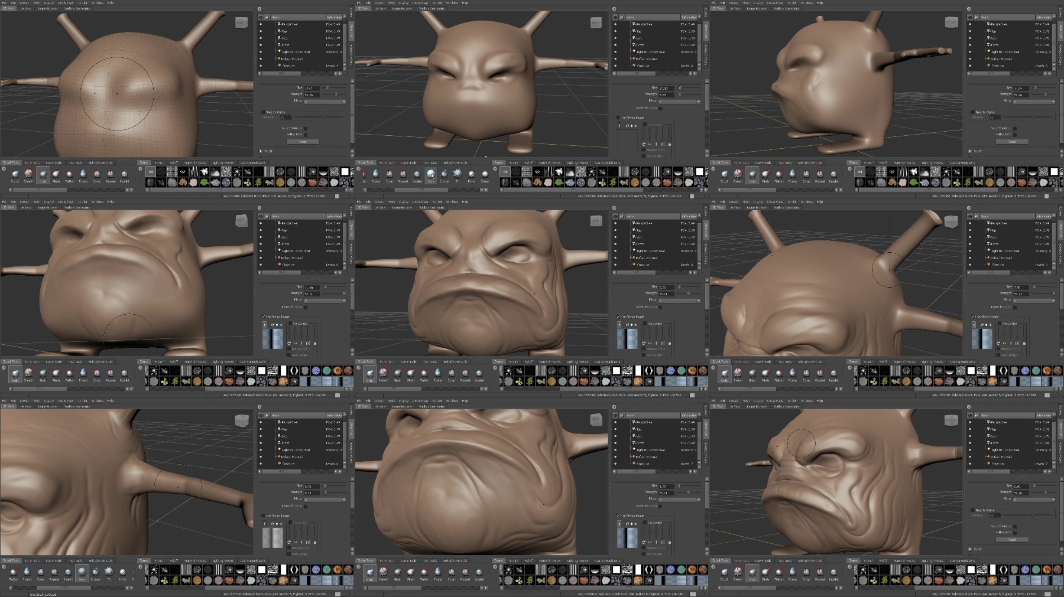
Task: Toggle the Follow Path checkbox in the bottom-right frame
Action: pyautogui.click(x=1015, y=533)
